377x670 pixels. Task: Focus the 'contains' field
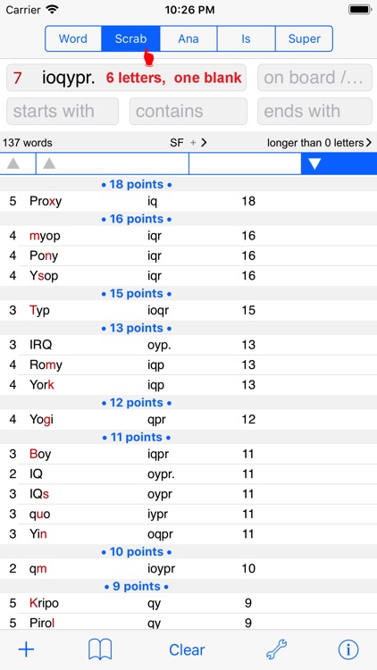pyautogui.click(x=188, y=111)
